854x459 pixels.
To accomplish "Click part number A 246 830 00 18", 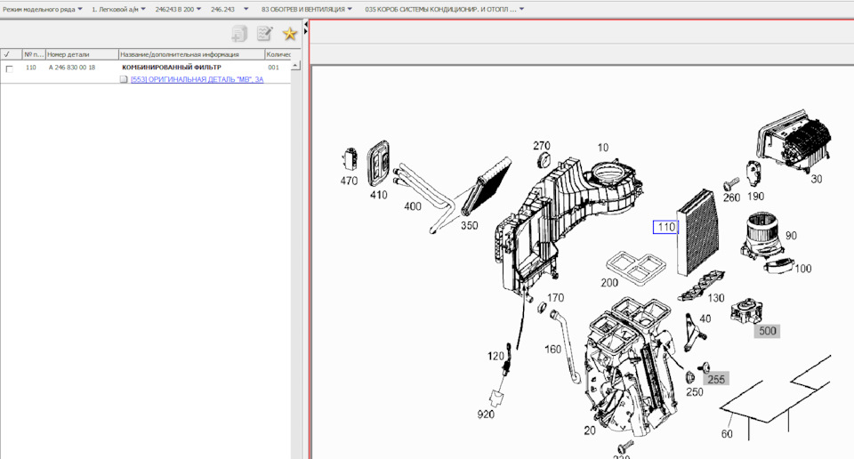I will [72, 68].
